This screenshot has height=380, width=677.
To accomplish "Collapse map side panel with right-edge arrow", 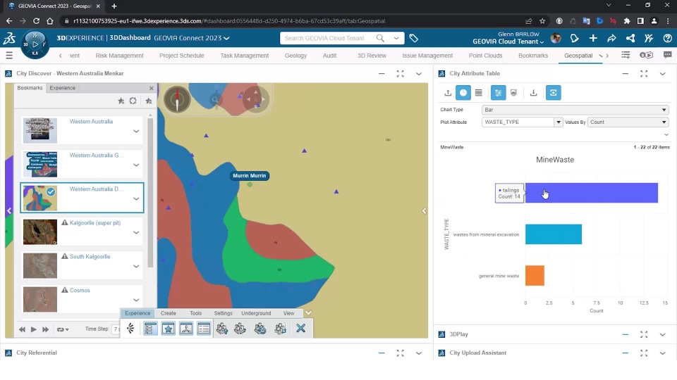I will (424, 210).
